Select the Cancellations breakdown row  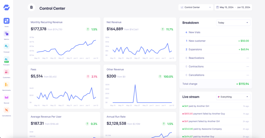click(x=216, y=75)
